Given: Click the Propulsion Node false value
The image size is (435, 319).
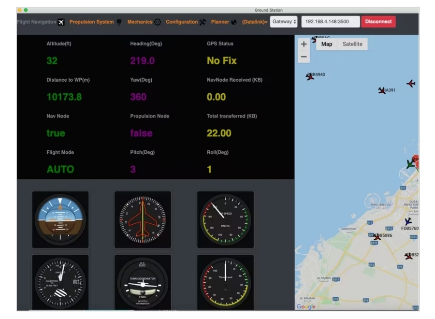Looking at the screenshot, I should click(141, 133).
